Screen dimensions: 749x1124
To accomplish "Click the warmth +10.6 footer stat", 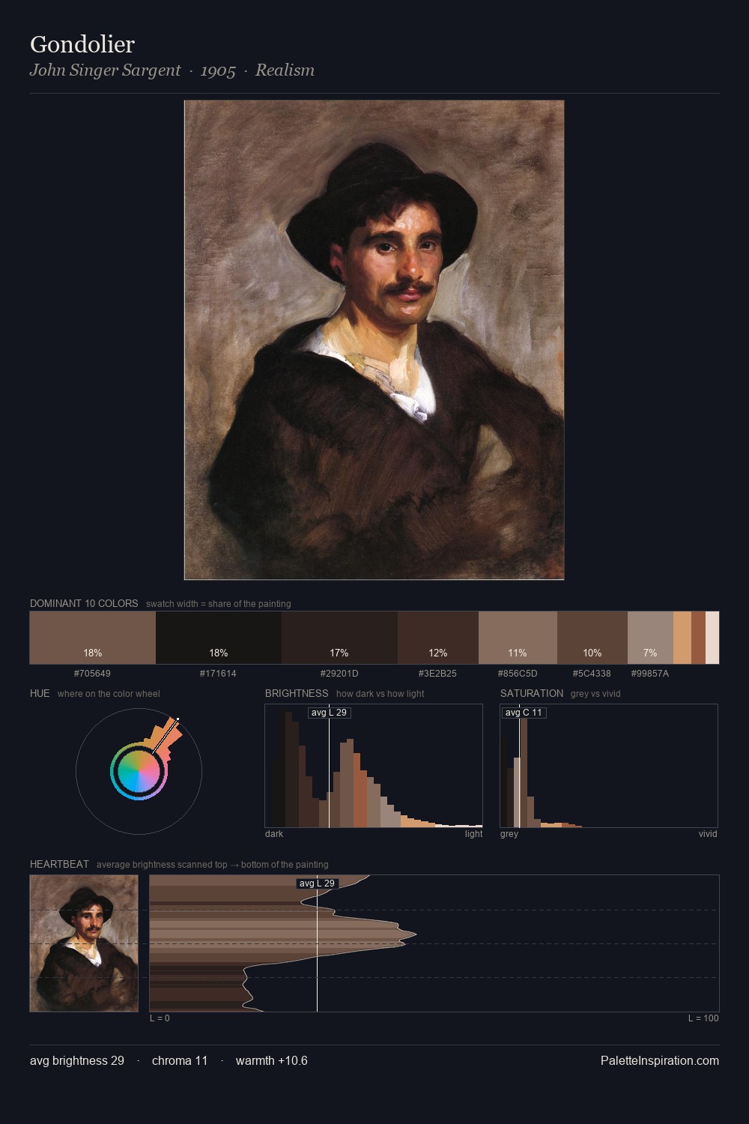I will click(272, 1061).
